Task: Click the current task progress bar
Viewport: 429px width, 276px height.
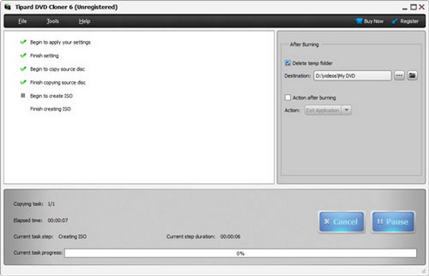Action: click(x=240, y=253)
